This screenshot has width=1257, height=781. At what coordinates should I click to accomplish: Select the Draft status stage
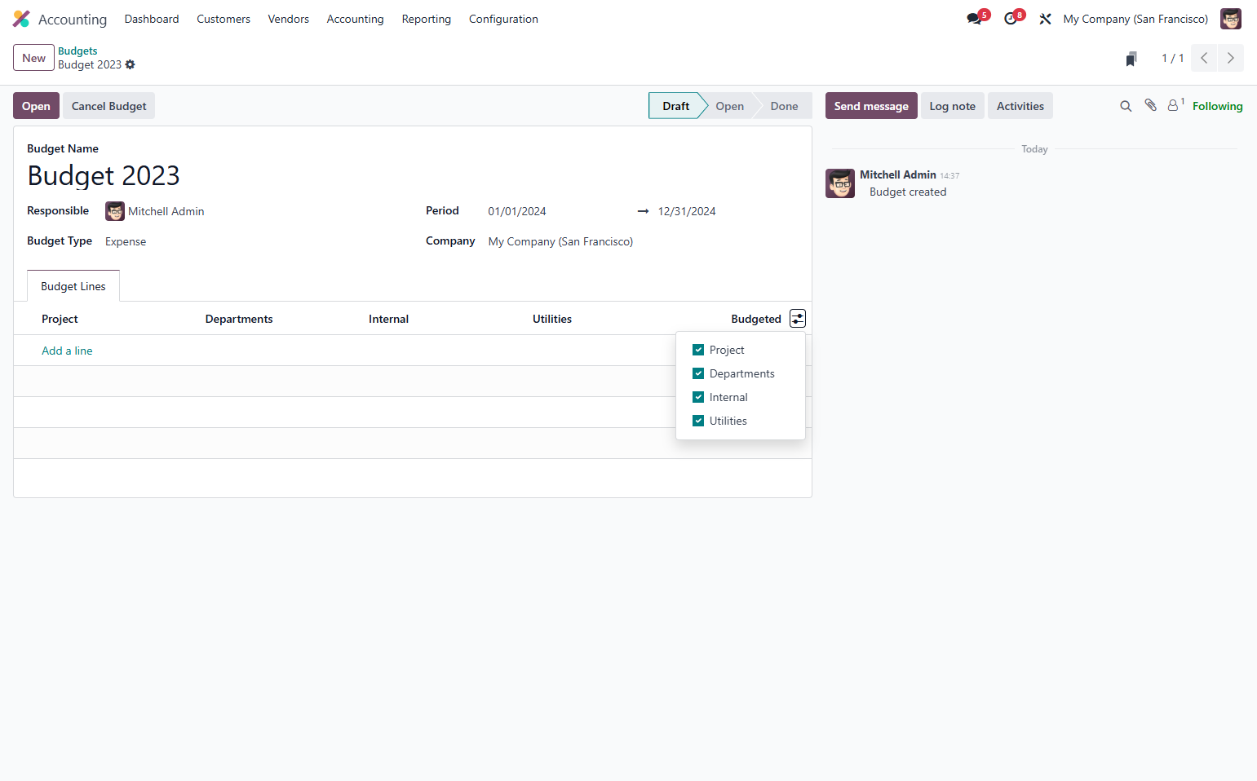(675, 106)
